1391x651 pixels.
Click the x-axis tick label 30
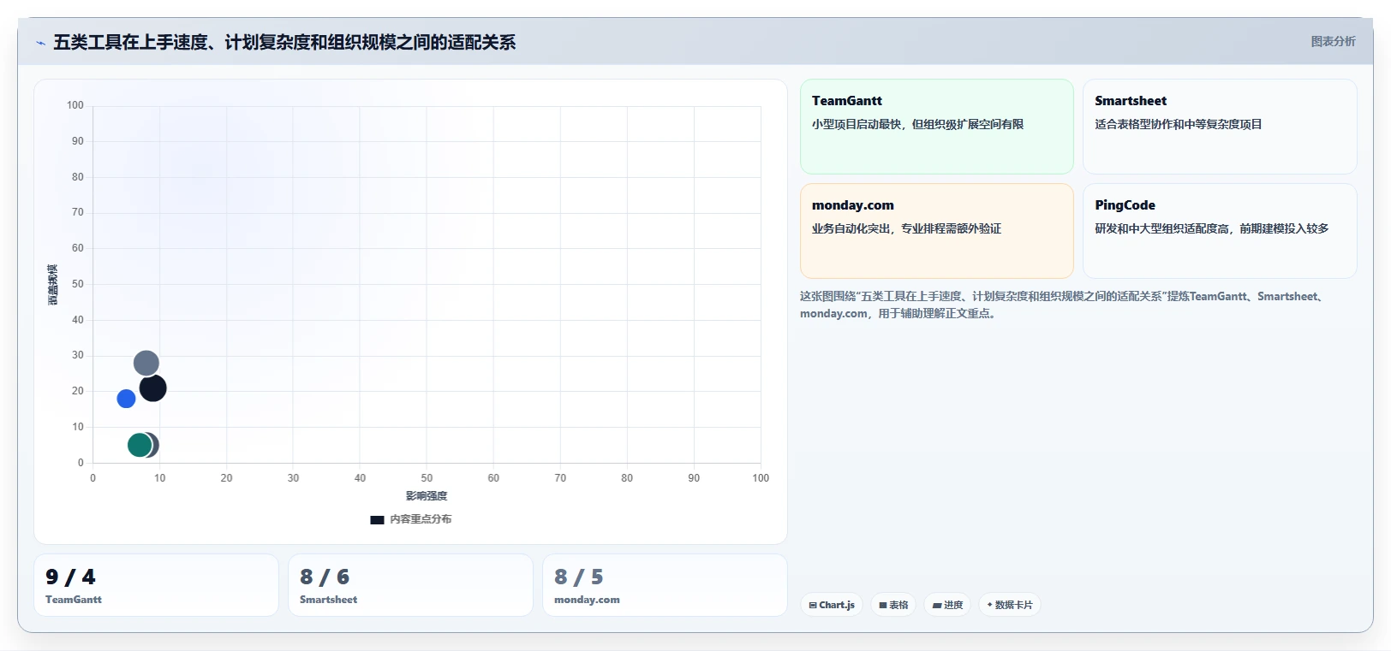(293, 478)
